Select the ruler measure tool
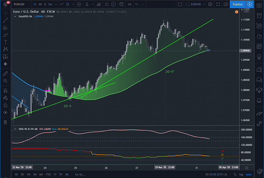 click(5, 73)
